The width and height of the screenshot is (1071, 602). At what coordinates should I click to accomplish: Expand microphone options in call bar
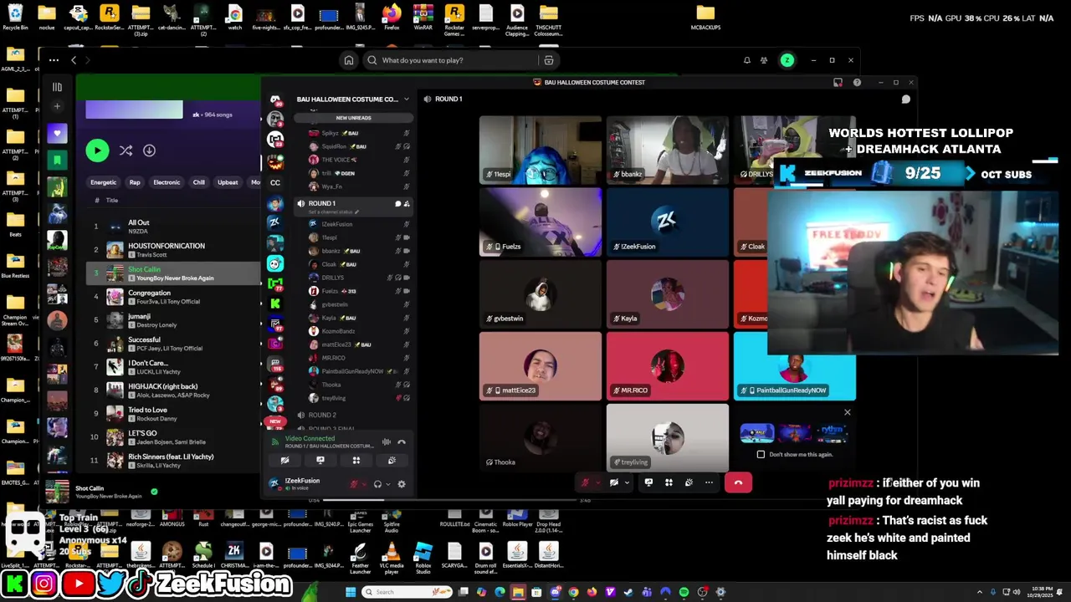tap(597, 482)
